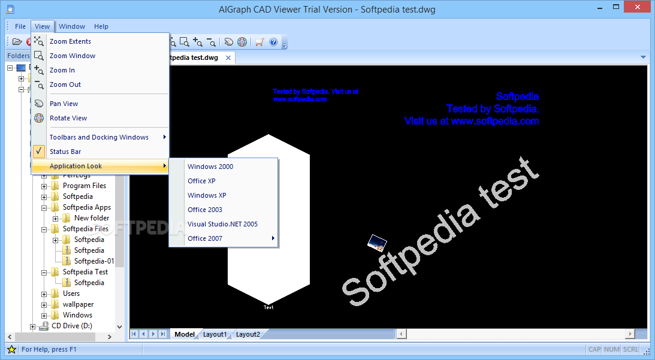Screen dimensions: 655x360
Task: Open the document tab list arrow
Action: (643, 58)
